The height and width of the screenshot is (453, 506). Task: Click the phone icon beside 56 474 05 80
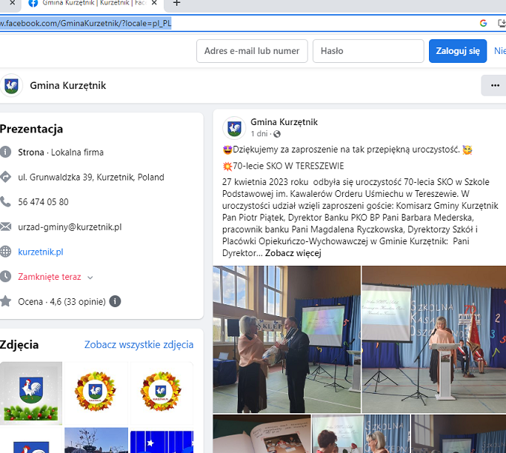[x=5, y=202]
